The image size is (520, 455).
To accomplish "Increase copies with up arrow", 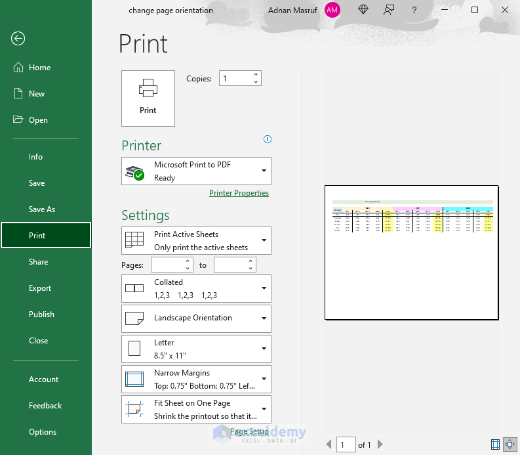I will (x=256, y=75).
